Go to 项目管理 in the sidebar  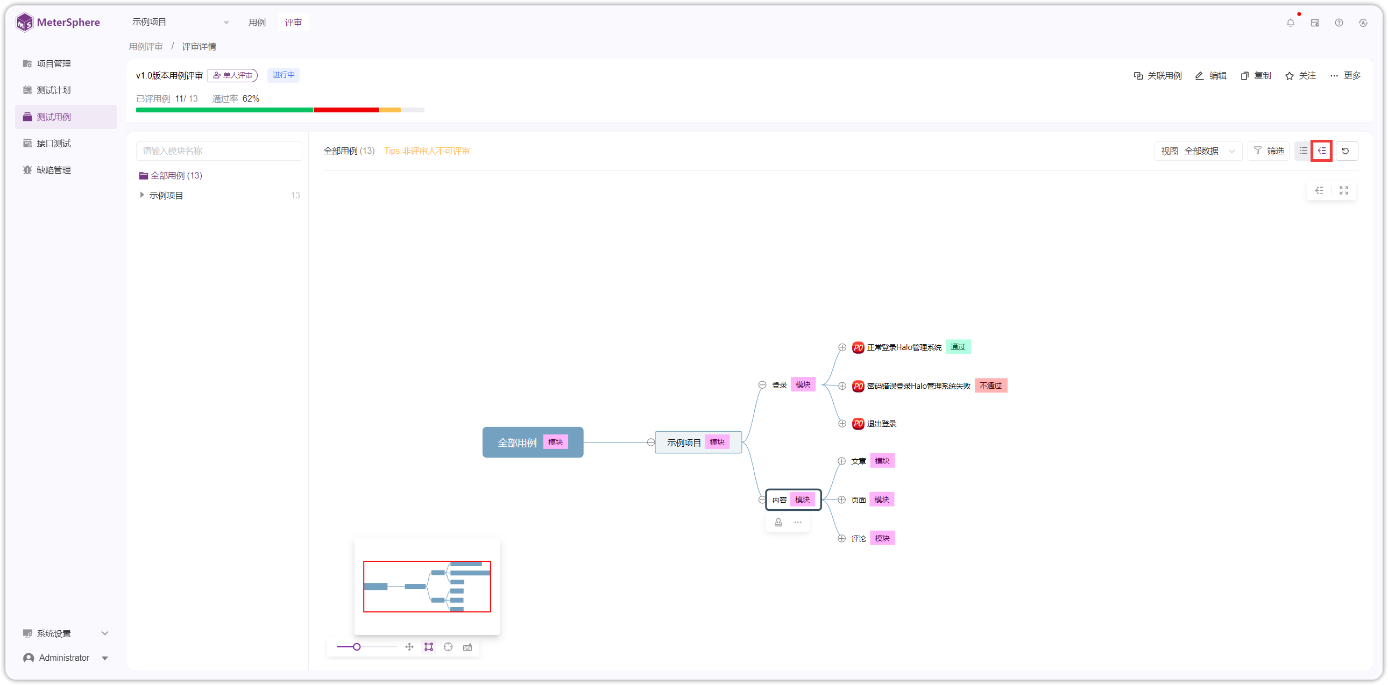point(66,63)
